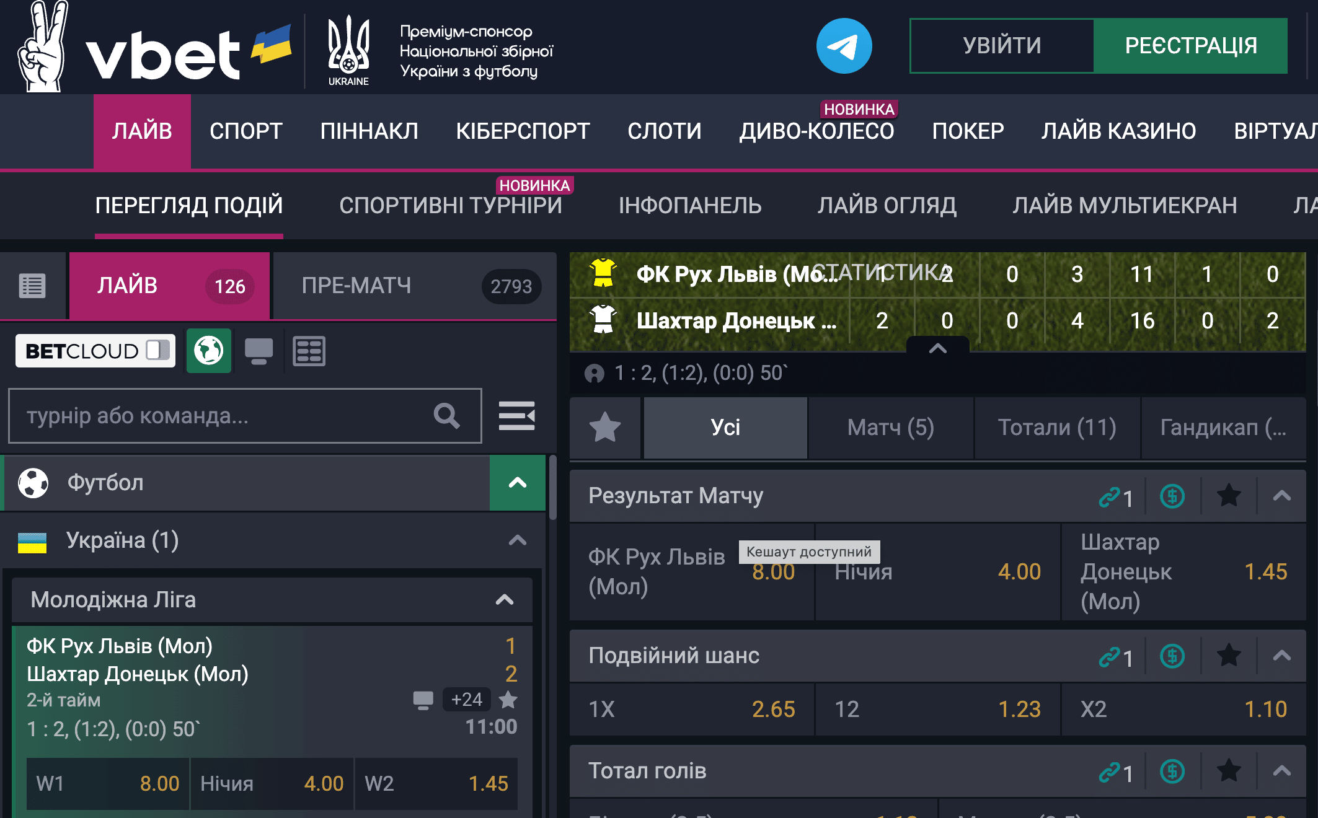Select the globe region filter icon
The width and height of the screenshot is (1318, 818).
pyautogui.click(x=209, y=351)
